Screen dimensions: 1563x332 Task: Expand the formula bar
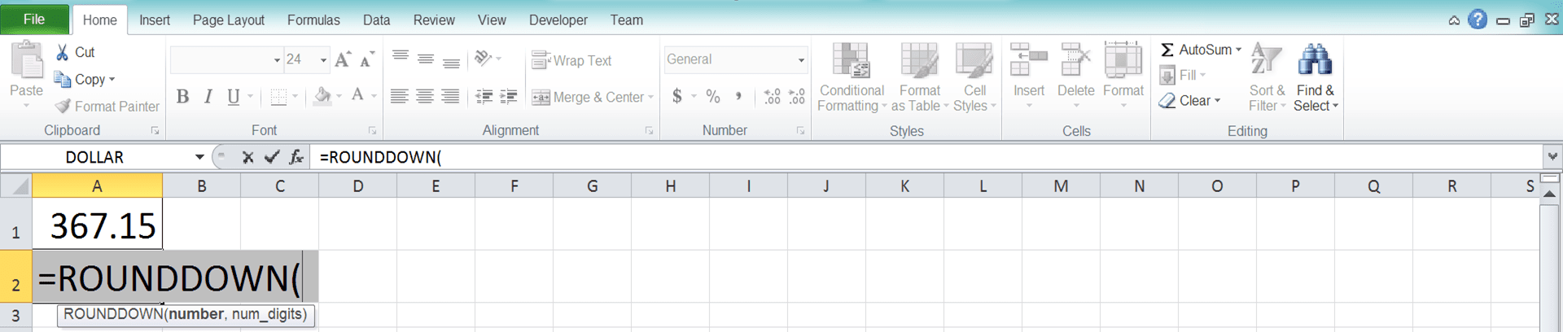[x=1552, y=156]
